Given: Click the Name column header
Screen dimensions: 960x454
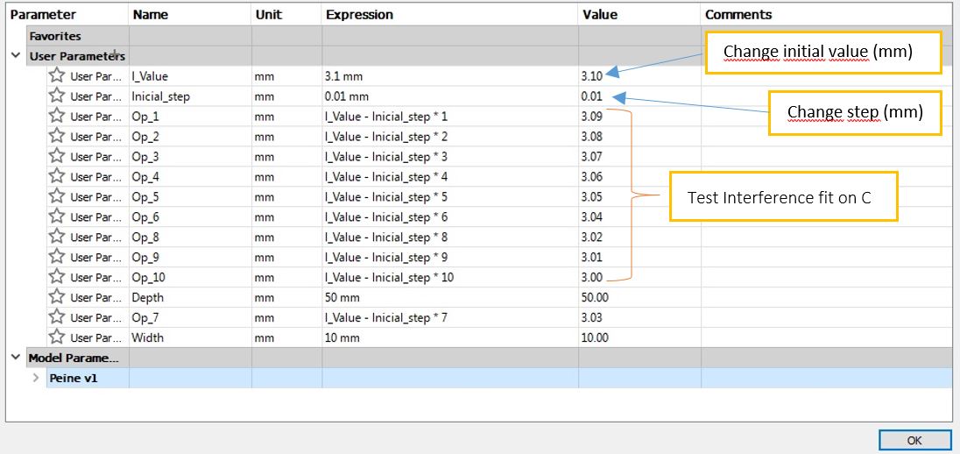Looking at the screenshot, I should [x=151, y=15].
